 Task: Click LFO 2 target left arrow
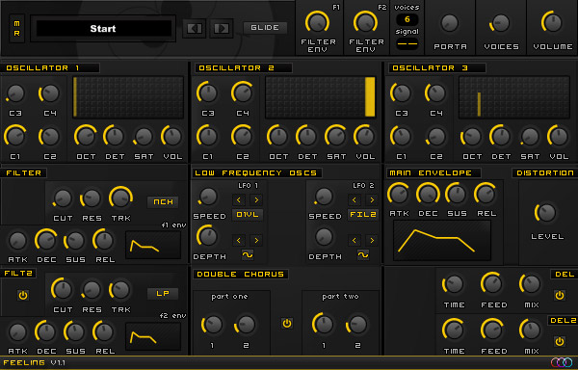click(355, 200)
